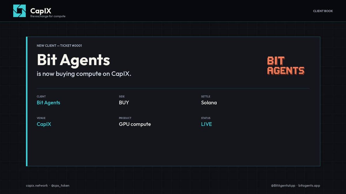This screenshot has height=194, width=346.
Task: Open the capix.network footer link
Action: tap(37, 186)
